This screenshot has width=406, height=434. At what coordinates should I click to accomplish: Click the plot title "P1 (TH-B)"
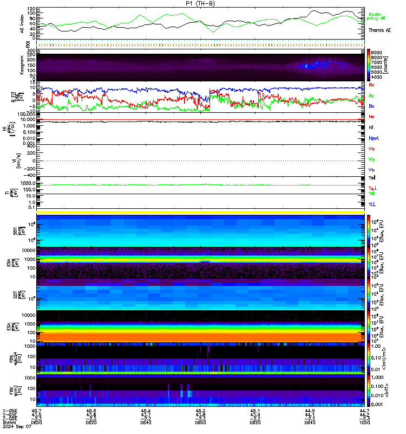(200, 3)
